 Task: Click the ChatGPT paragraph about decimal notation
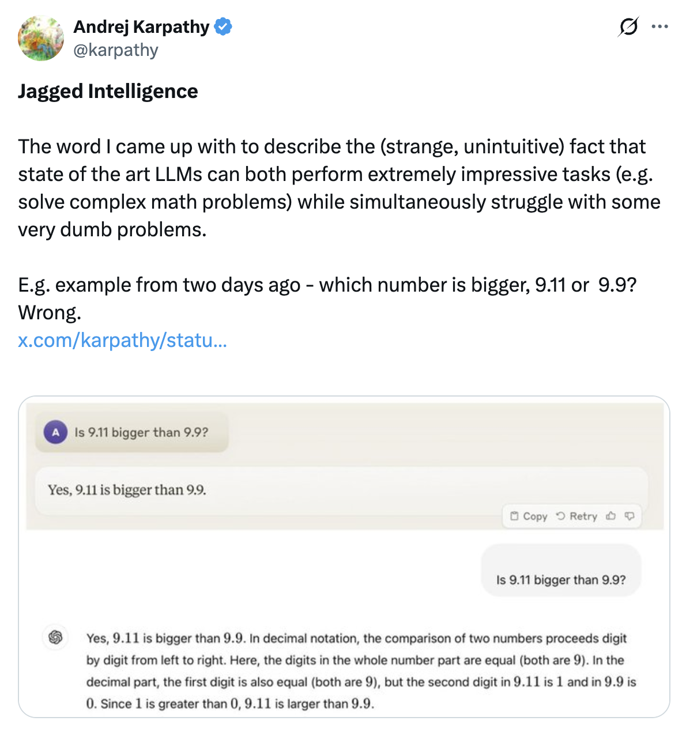point(360,670)
